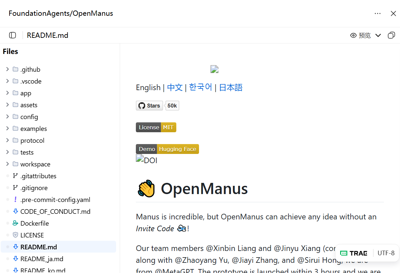Expand the workspace folder chevron

[8, 164]
